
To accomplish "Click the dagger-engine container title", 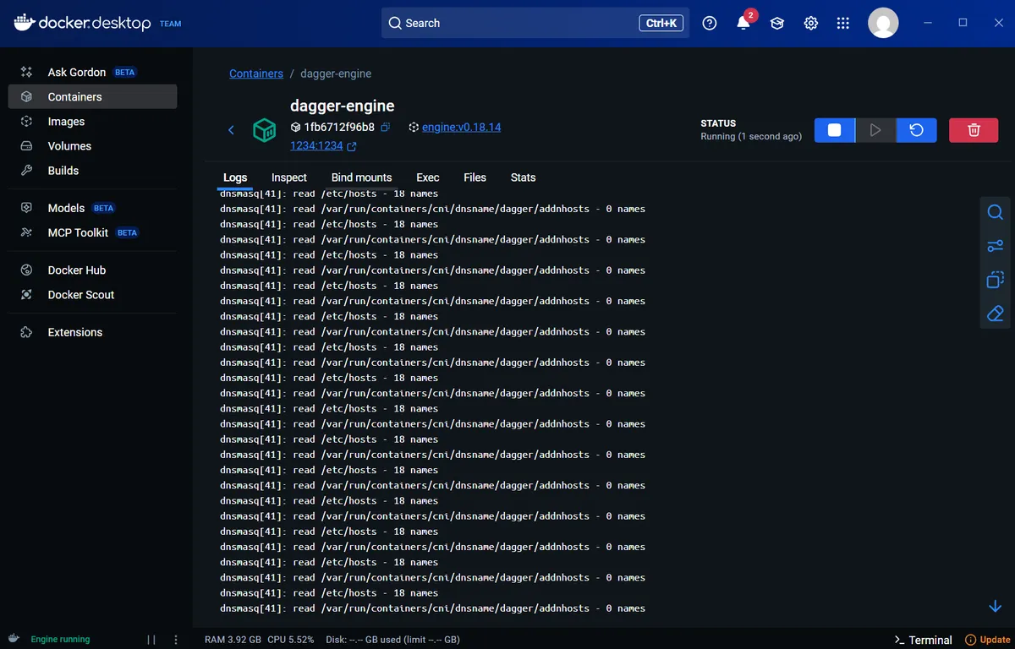I will (x=343, y=106).
